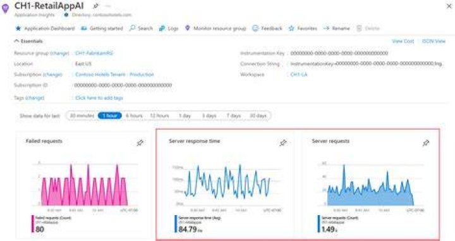Open Application Dashboard from toolbar
The height and width of the screenshot is (241, 455).
(45, 28)
